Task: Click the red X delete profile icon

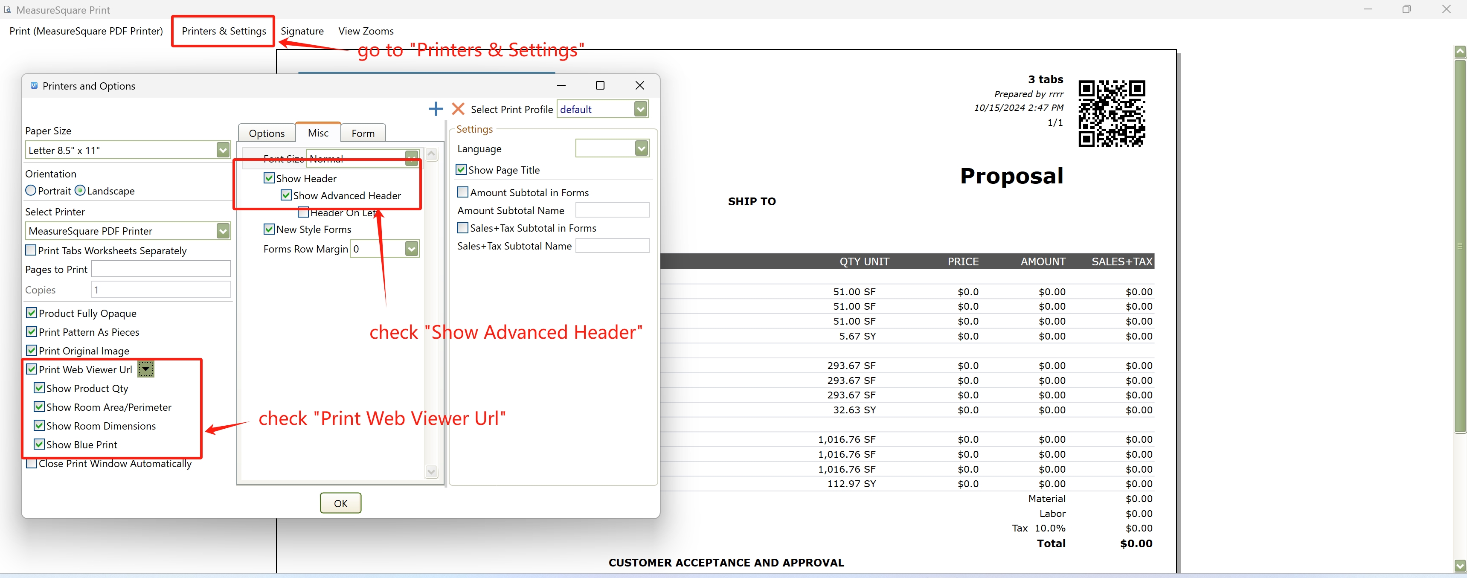Action: coord(458,109)
